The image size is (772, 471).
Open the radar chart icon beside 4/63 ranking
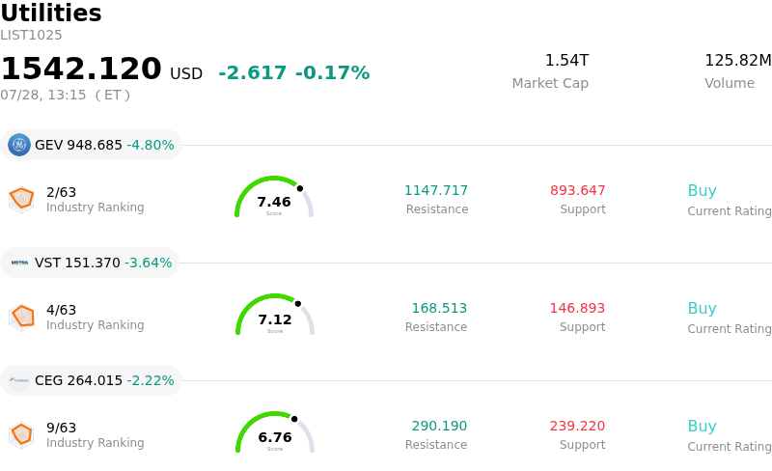(21, 318)
